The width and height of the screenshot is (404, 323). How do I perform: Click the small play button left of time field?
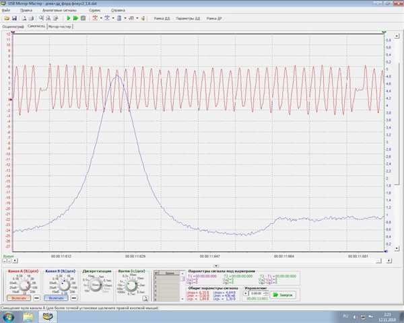[246, 293]
